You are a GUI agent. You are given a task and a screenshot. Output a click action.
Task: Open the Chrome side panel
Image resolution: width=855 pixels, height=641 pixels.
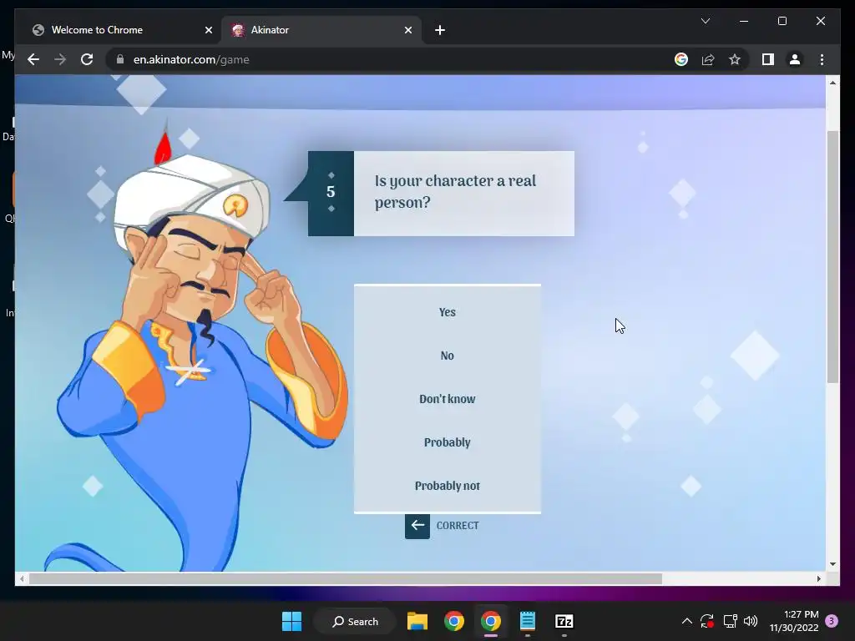click(768, 59)
